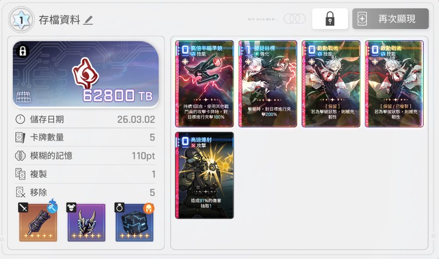Screen dimensions: 439x259
Task: Click the armor equipment slot with horned helmet
Action: pos(86,222)
